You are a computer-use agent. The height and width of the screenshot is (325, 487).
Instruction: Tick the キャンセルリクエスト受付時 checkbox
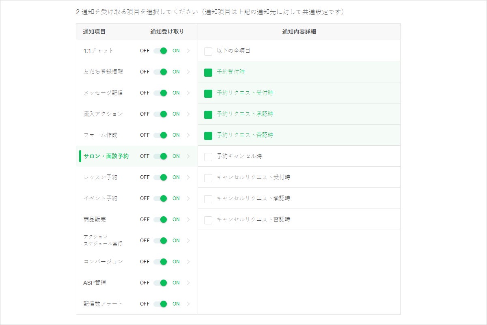(x=208, y=178)
